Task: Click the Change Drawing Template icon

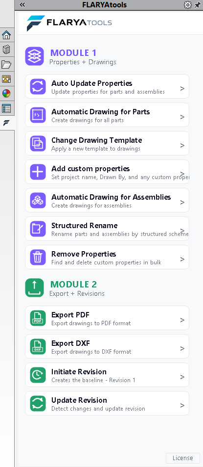Action: (x=38, y=144)
